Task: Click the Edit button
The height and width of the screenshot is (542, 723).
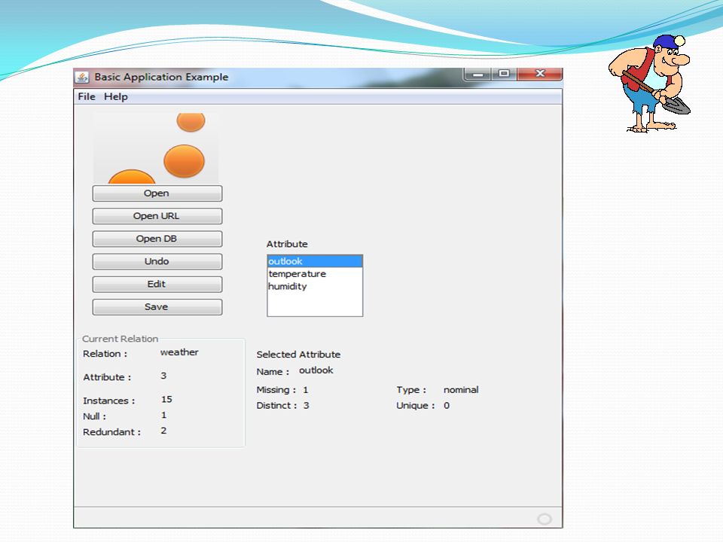Action: coord(157,284)
